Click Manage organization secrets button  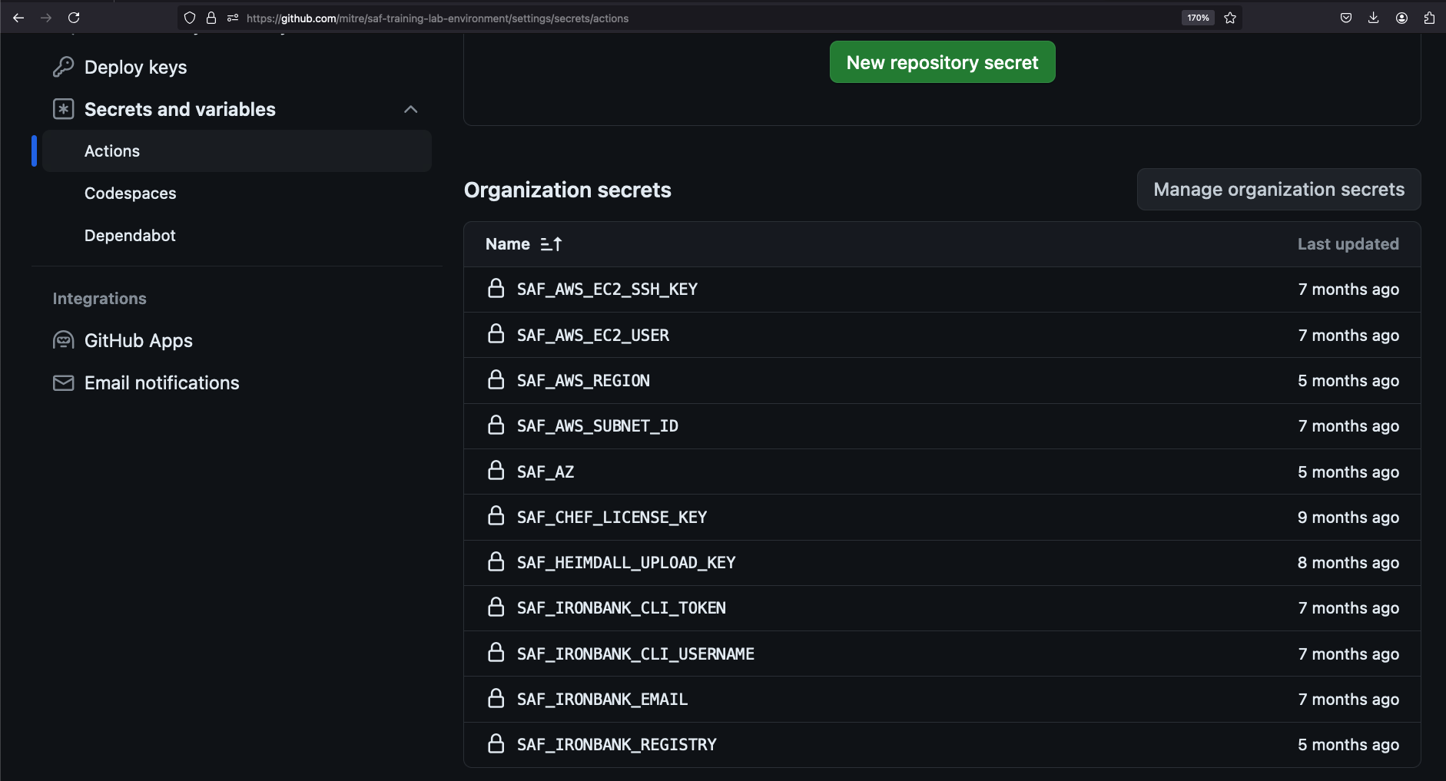pyautogui.click(x=1279, y=190)
